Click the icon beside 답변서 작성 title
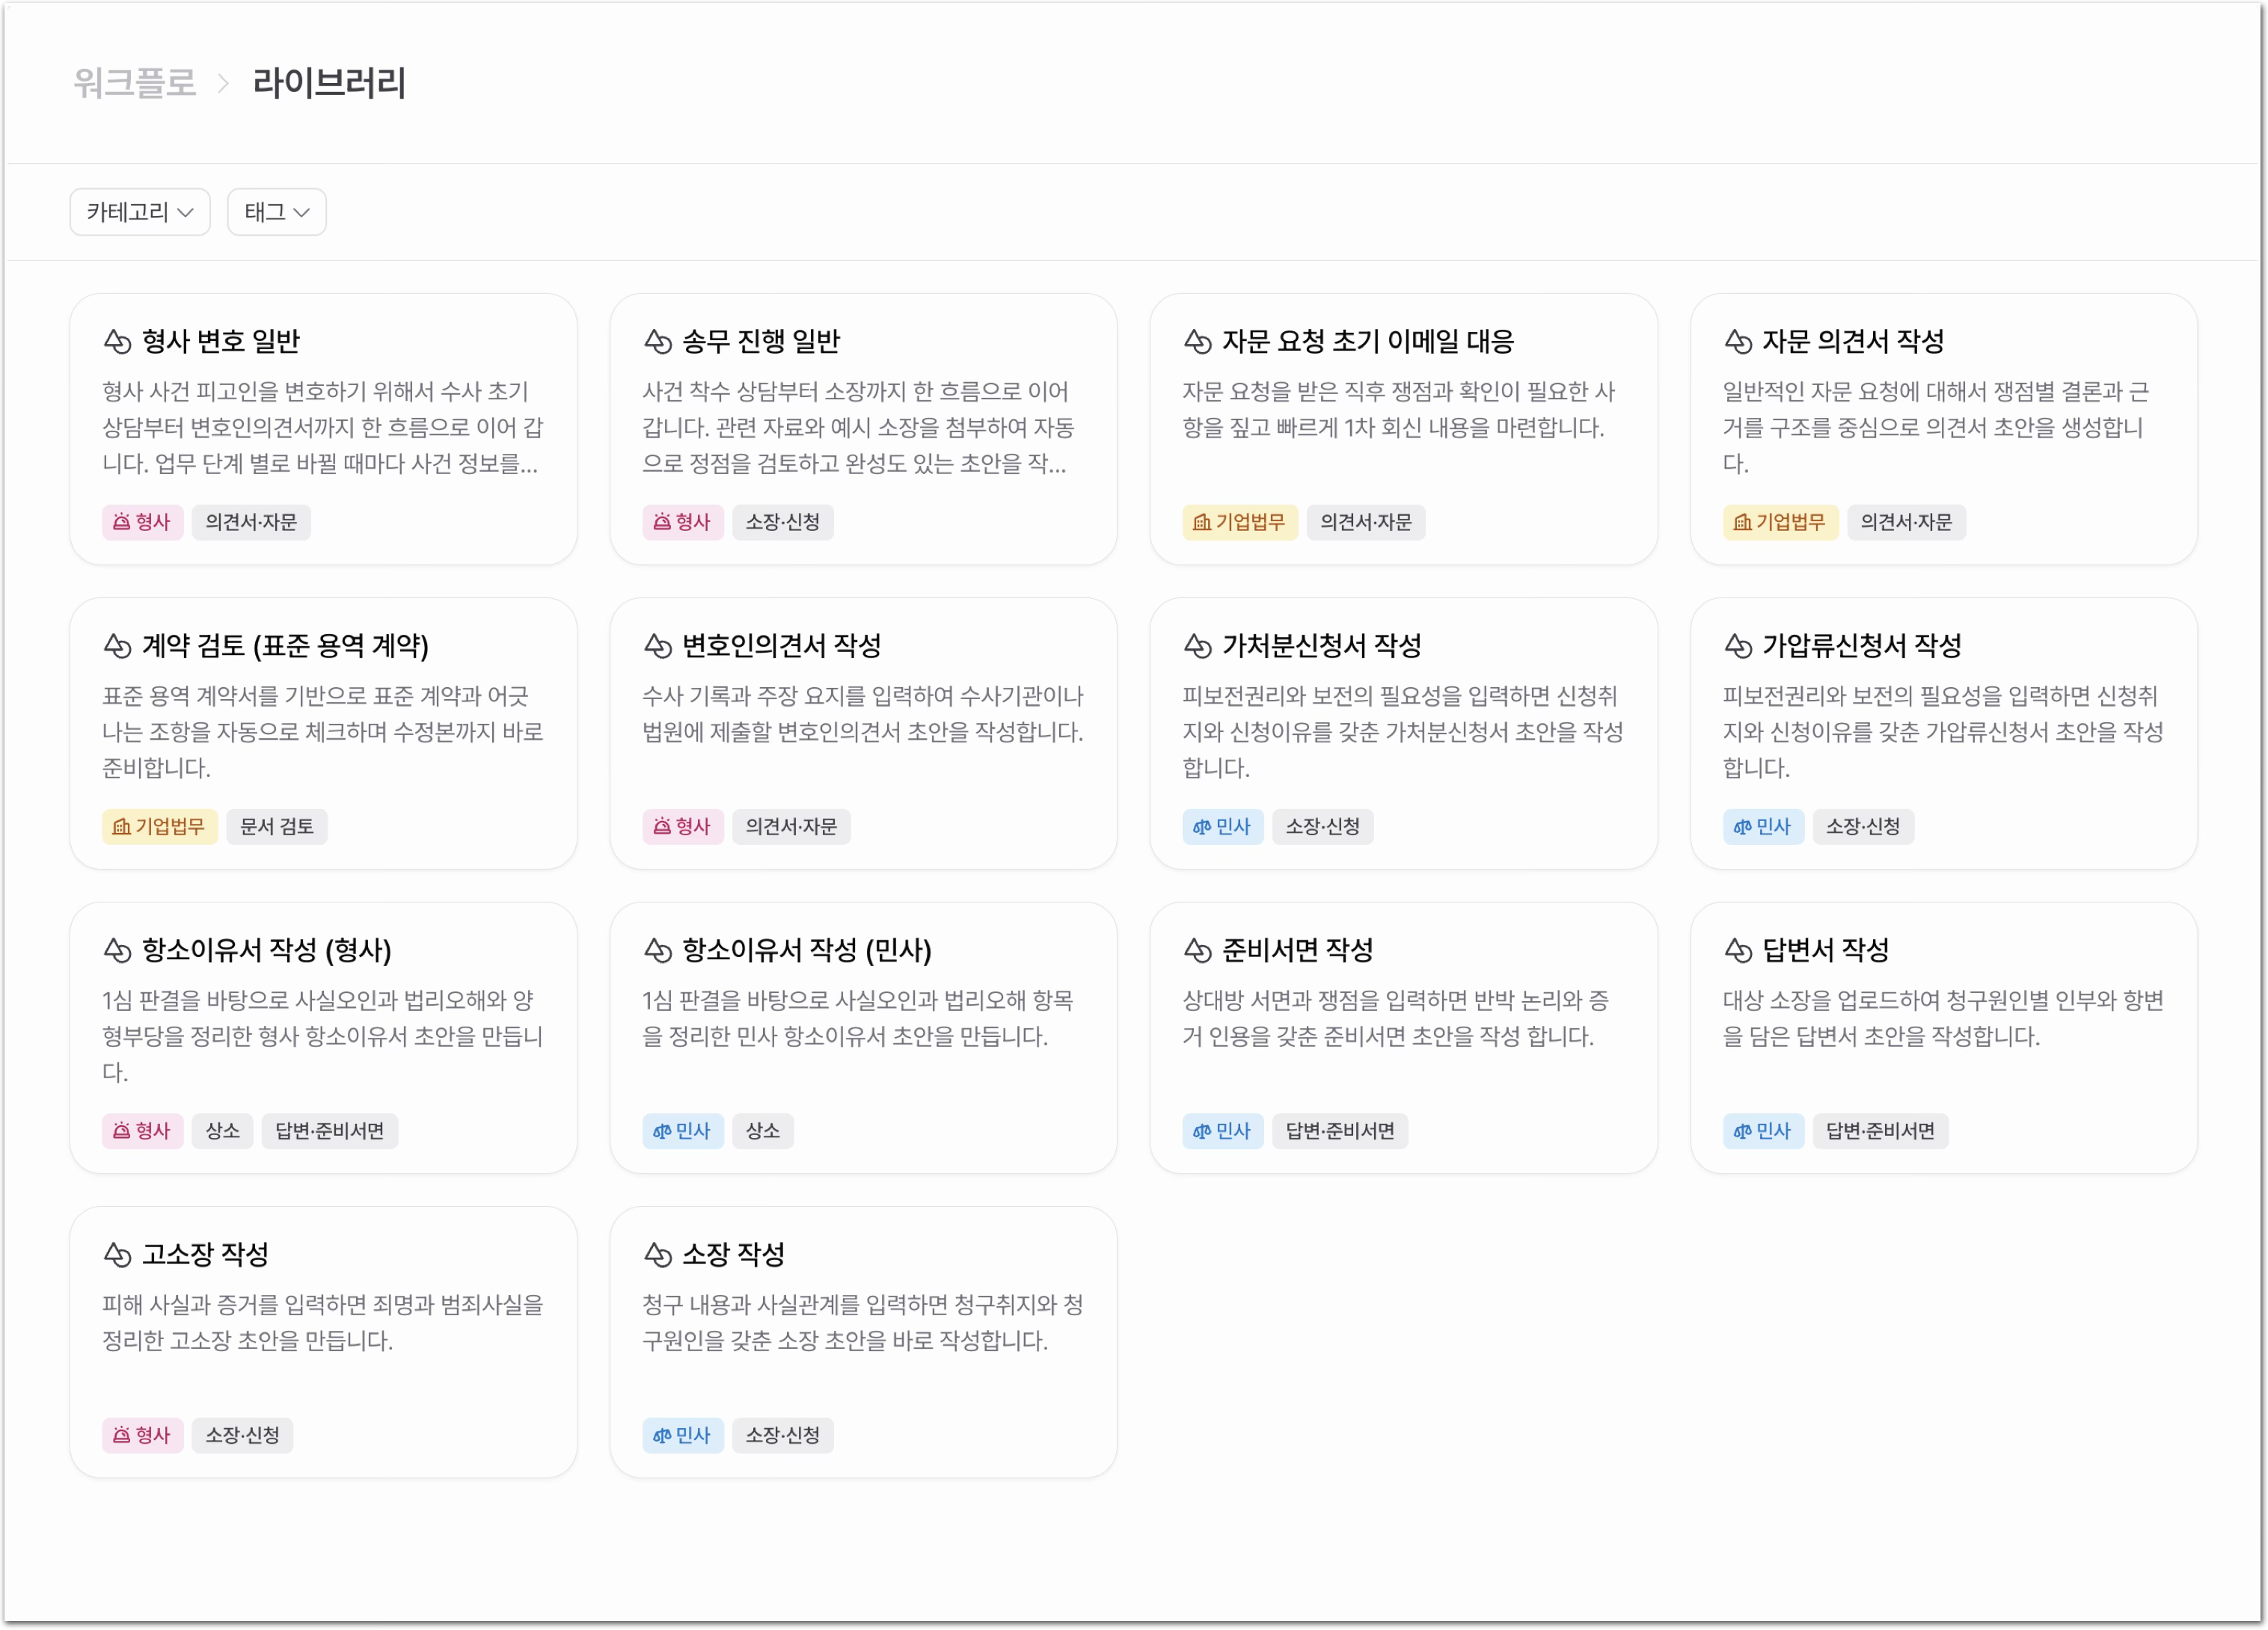Screen dimensions: 2268x1630 pos(1738,950)
